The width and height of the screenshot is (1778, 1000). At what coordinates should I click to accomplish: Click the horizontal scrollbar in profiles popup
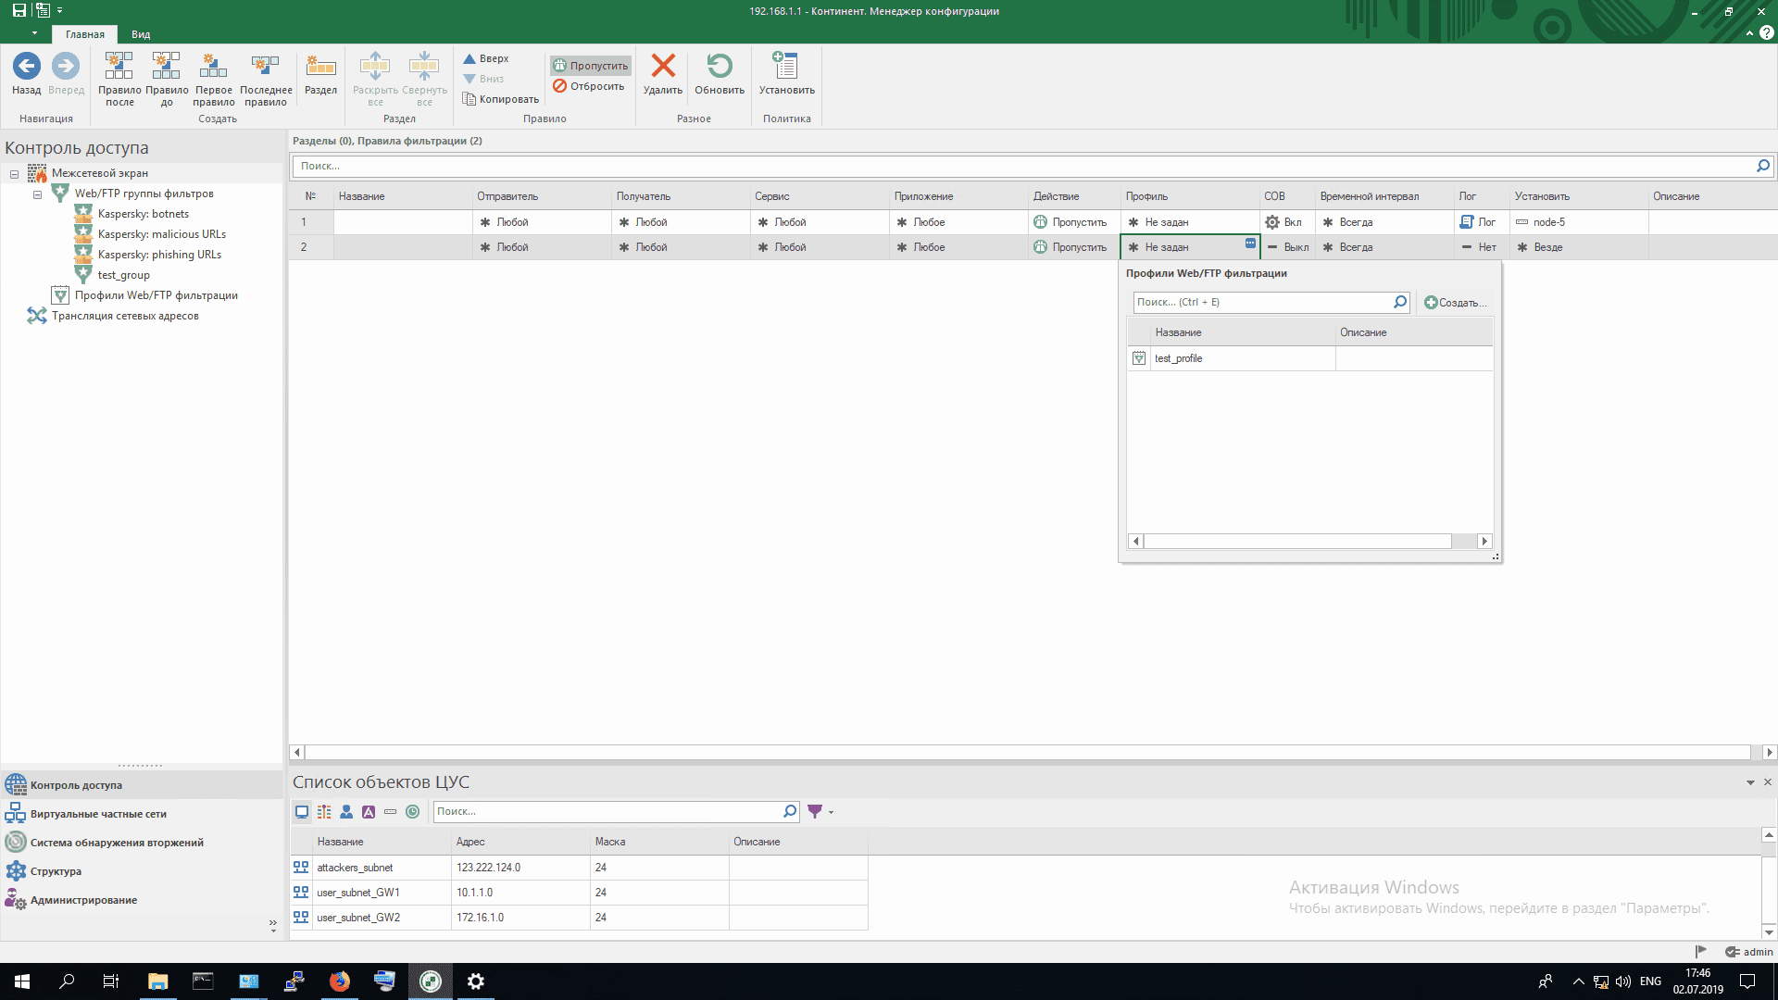point(1296,542)
